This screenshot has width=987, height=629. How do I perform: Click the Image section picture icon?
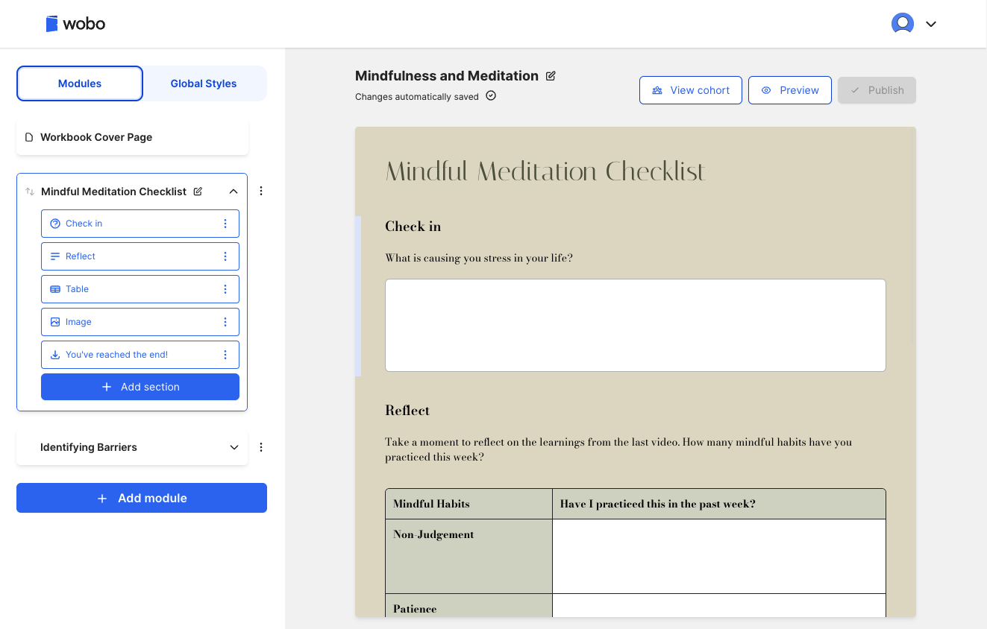point(54,322)
